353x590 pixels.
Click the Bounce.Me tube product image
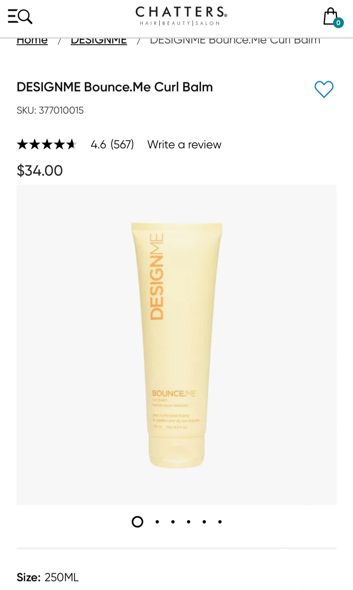pyautogui.click(x=176, y=345)
